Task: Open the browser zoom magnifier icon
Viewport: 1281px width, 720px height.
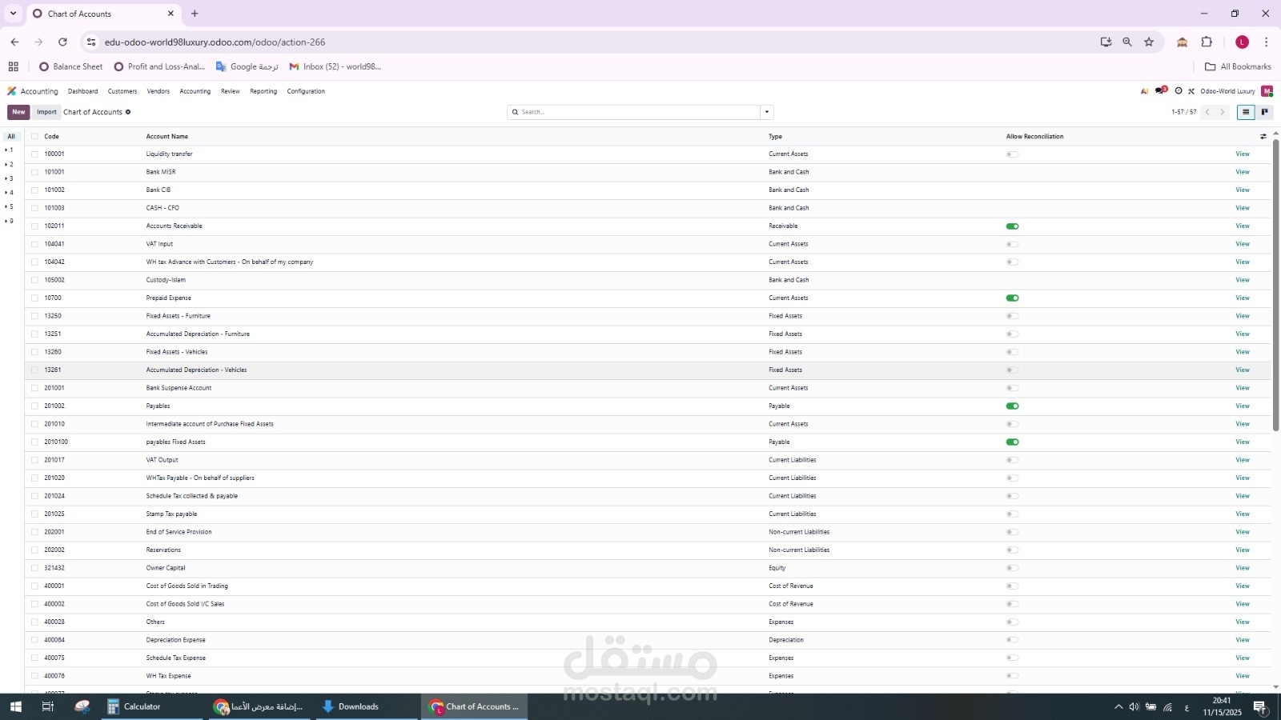Action: coord(1127,42)
